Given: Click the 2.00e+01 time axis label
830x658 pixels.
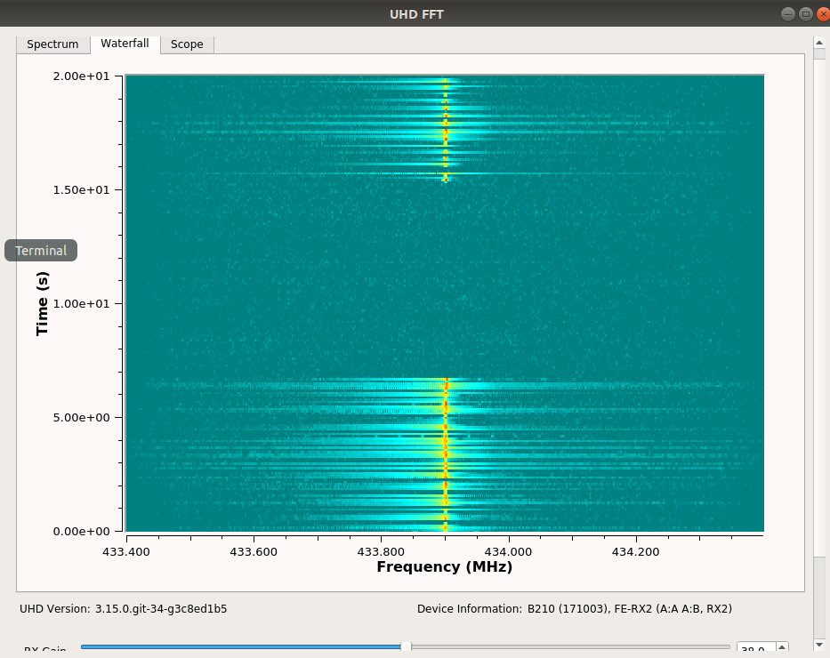Looking at the screenshot, I should pos(81,76).
